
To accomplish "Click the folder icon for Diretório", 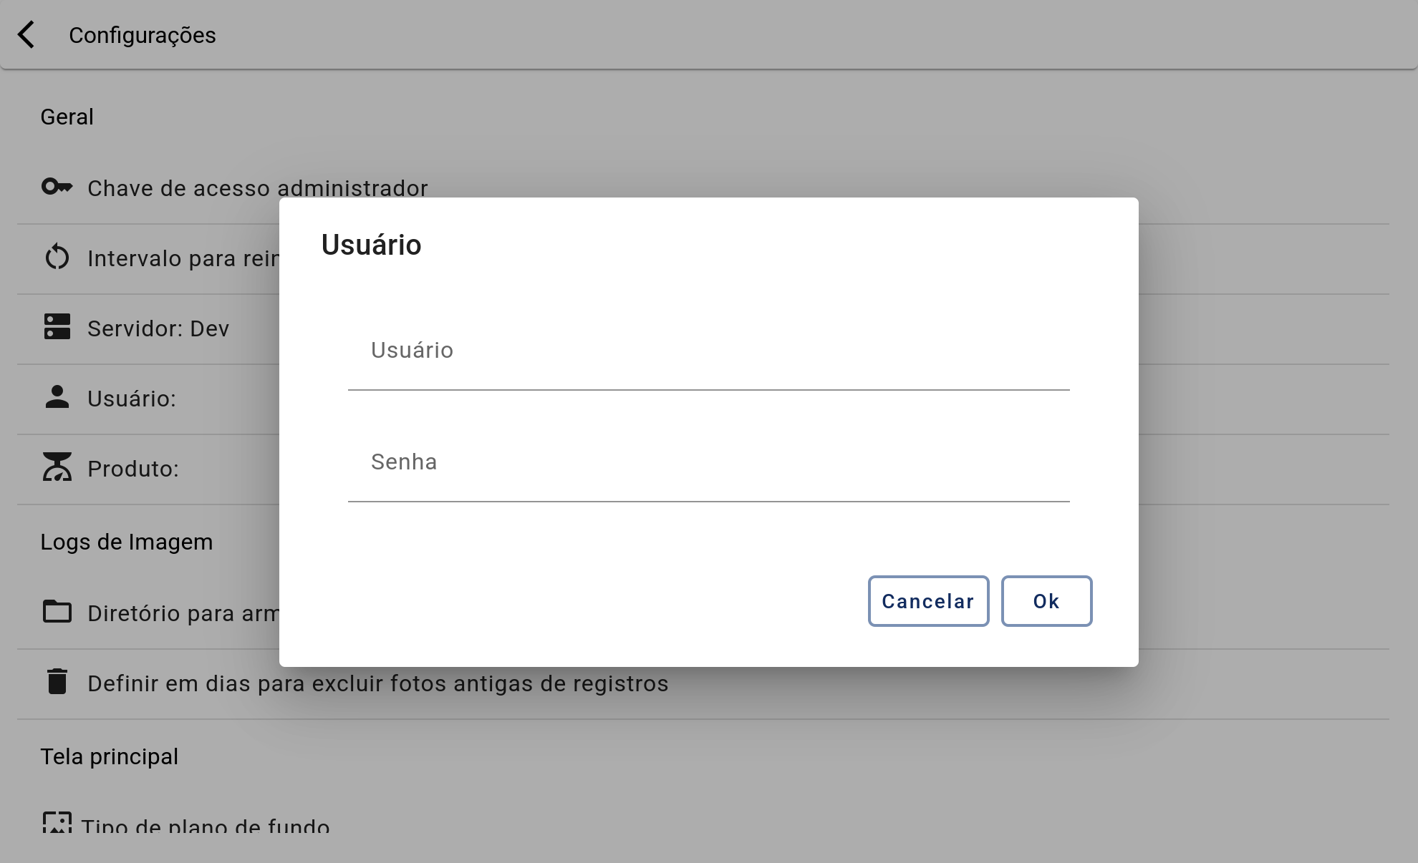I will [57, 612].
